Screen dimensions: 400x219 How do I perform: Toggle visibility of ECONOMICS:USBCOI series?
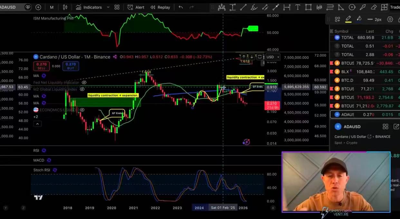[x=82, y=110]
